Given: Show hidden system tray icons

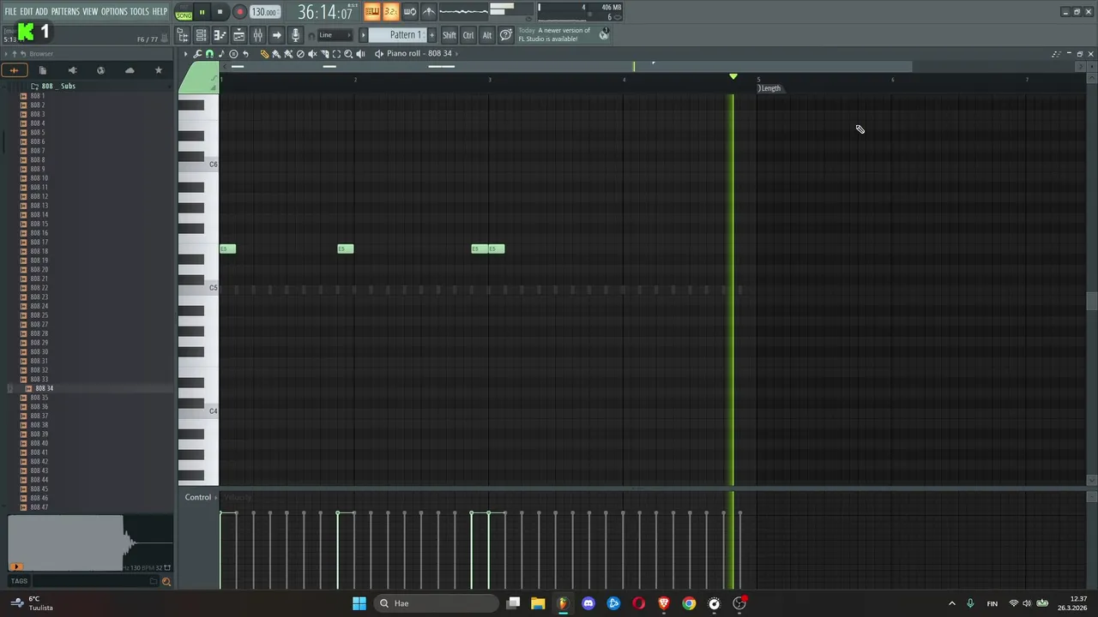Looking at the screenshot, I should (951, 603).
